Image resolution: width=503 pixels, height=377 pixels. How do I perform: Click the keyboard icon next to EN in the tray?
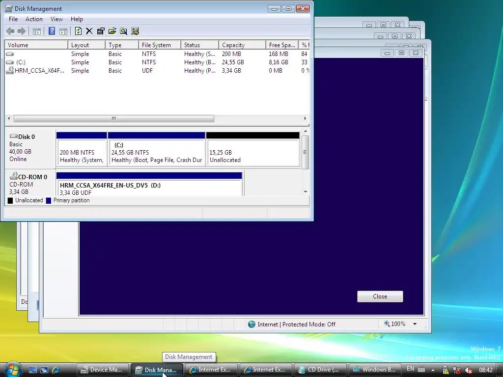pyautogui.click(x=421, y=370)
